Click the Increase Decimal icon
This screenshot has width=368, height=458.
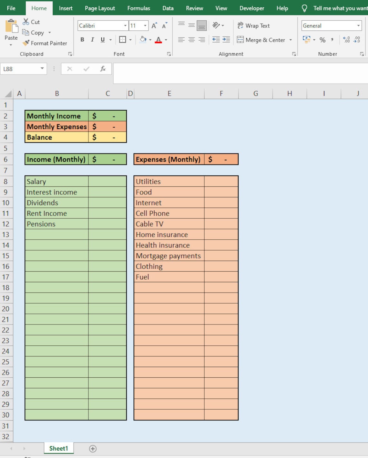click(x=346, y=40)
